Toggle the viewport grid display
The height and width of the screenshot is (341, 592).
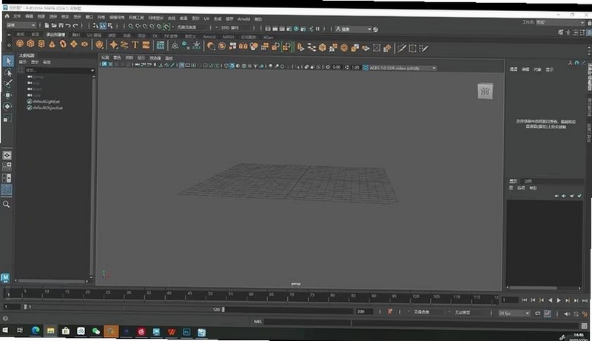coord(181,66)
